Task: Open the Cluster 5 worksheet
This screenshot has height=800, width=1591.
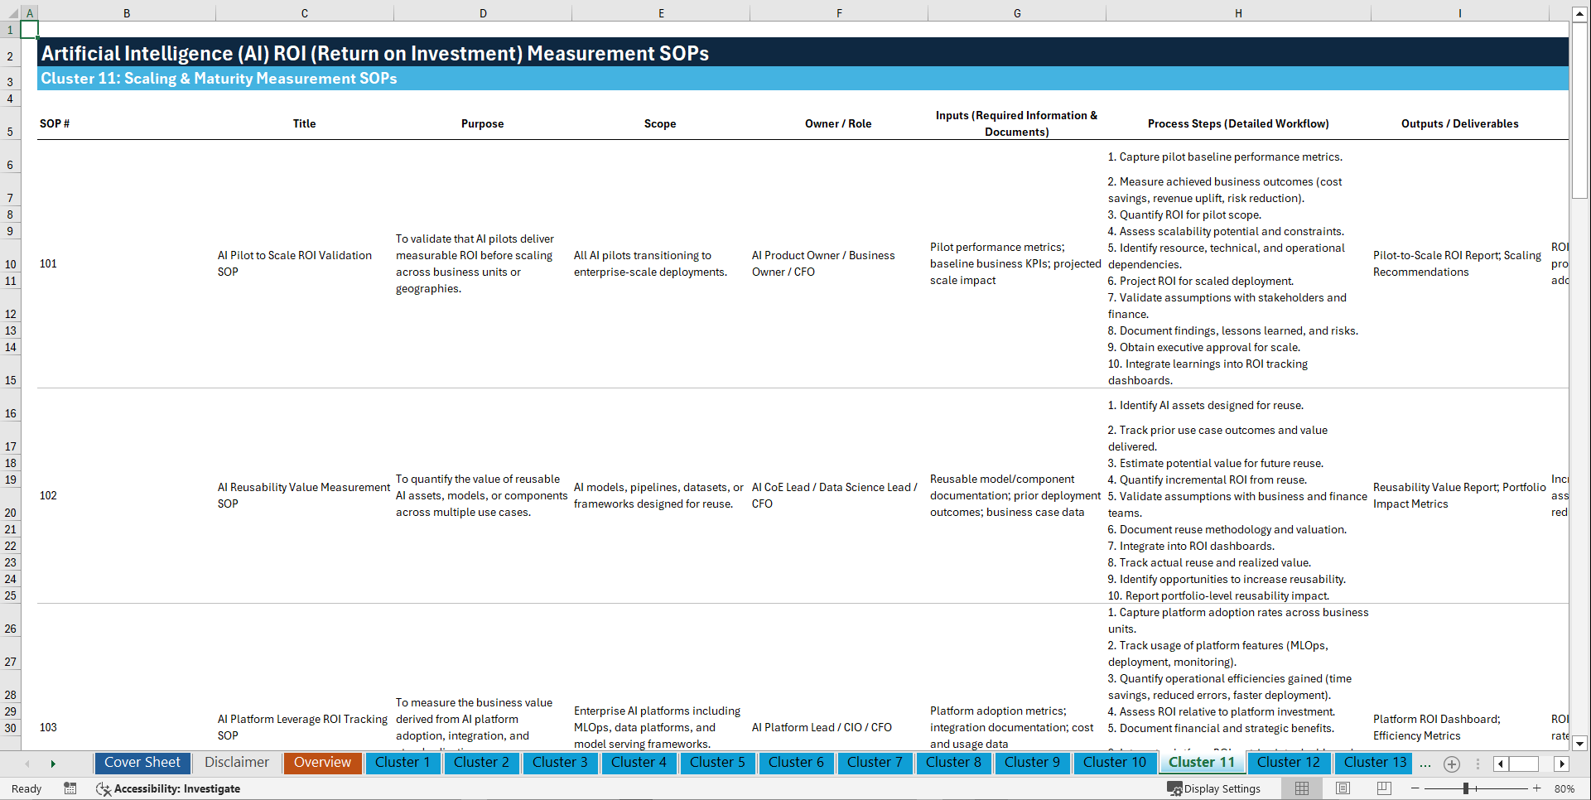Action: click(717, 763)
